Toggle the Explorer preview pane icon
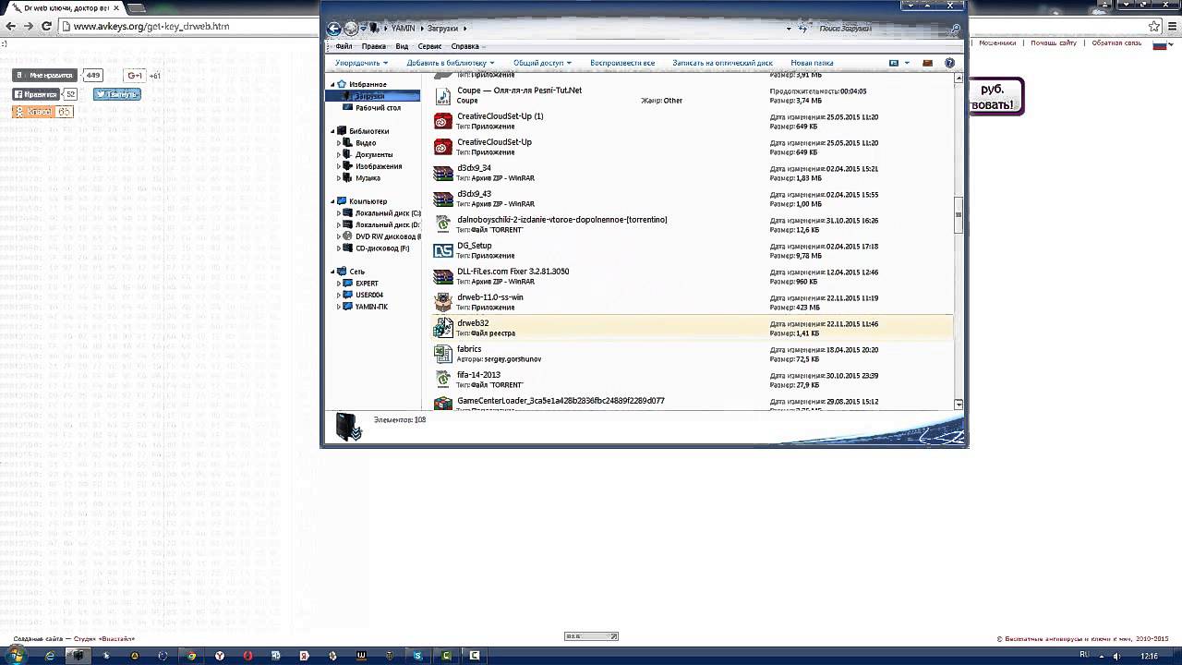Image resolution: width=1182 pixels, height=665 pixels. (927, 63)
